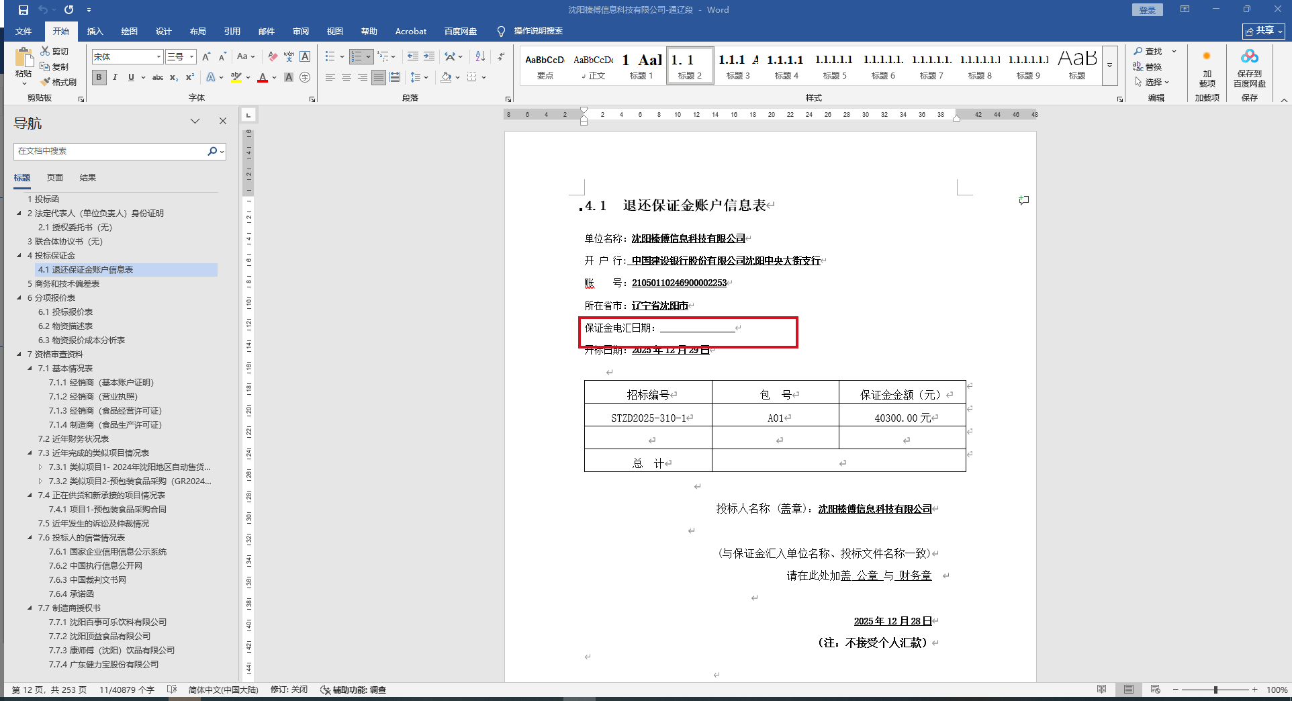Apply the red font color
This screenshot has width=1292, height=701.
coord(263,77)
